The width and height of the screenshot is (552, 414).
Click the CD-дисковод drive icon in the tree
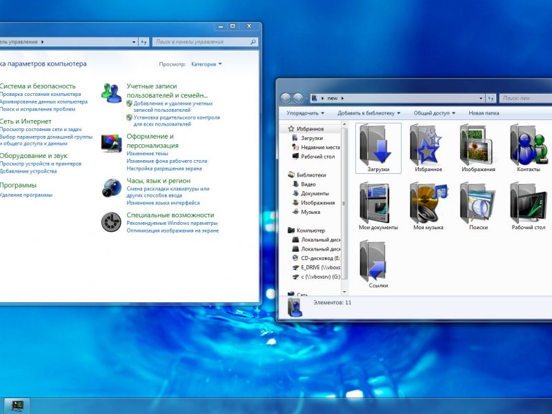click(296, 258)
